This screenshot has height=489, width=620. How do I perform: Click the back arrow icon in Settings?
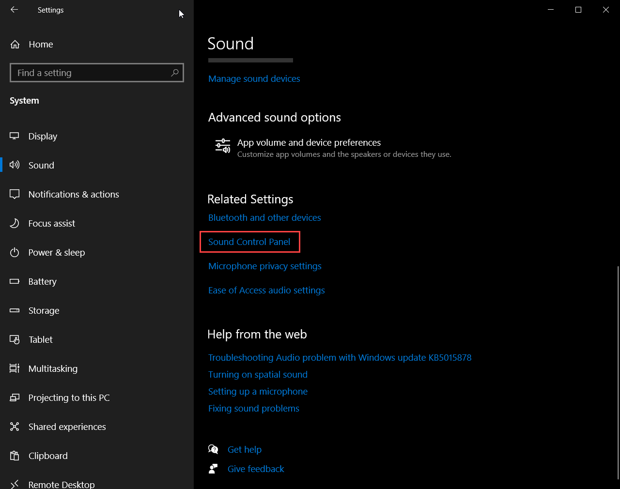point(14,10)
